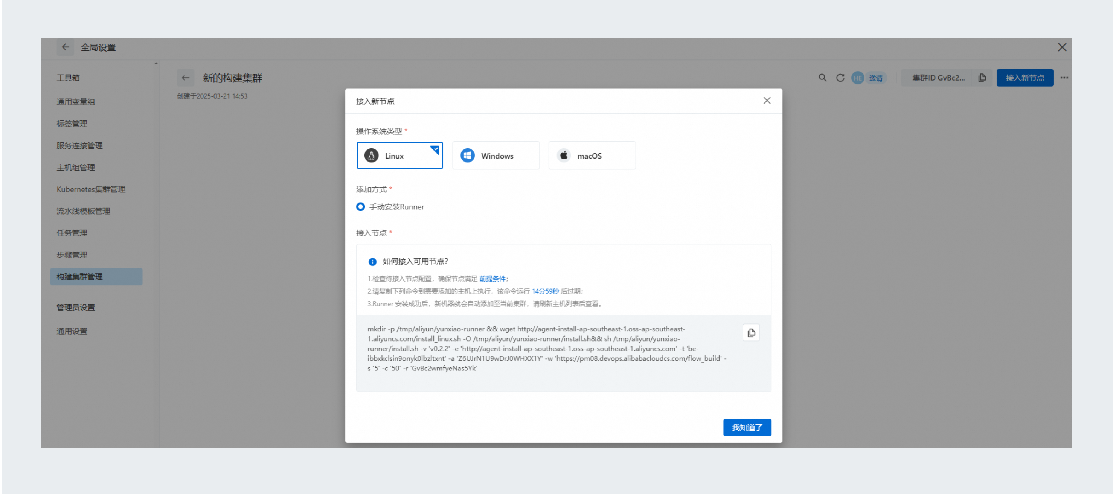Open the 前提条件 prerequisites link
This screenshot has height=494, width=1113.
point(492,279)
